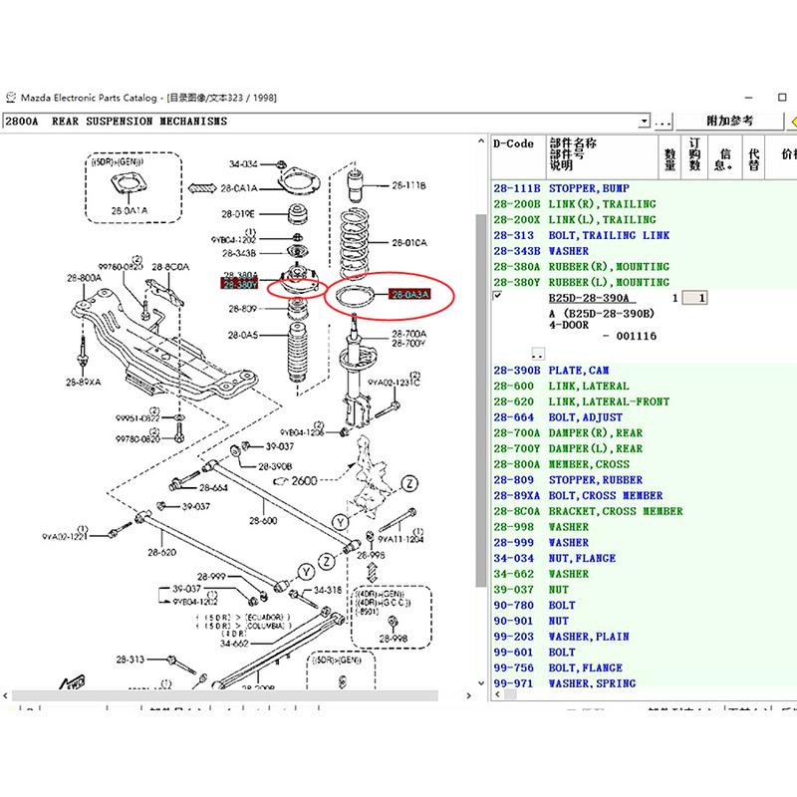
Task: Click the ellipsis button beside title dropdown
Action: click(x=663, y=121)
